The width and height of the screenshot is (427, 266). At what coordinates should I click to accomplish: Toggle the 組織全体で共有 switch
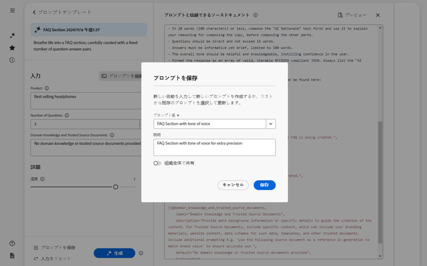(157, 163)
